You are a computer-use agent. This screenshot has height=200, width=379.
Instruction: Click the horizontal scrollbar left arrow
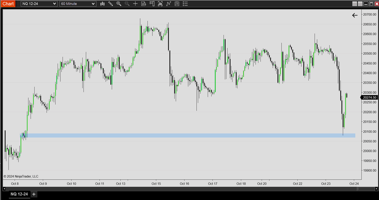[4, 189]
